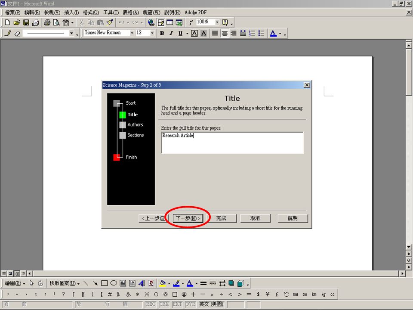
Task: Click the 3D style cube icon
Action: click(240, 283)
